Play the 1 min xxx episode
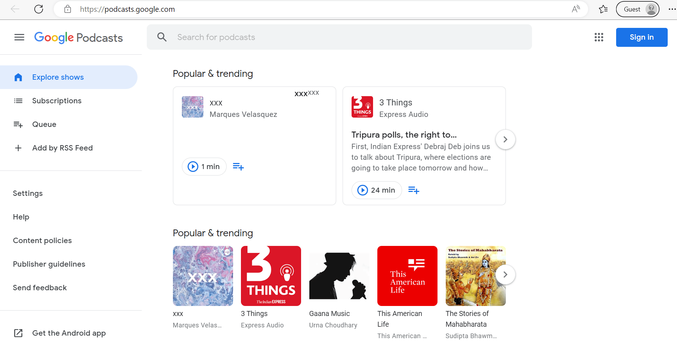Screen dimensions: 677x341 click(204, 167)
